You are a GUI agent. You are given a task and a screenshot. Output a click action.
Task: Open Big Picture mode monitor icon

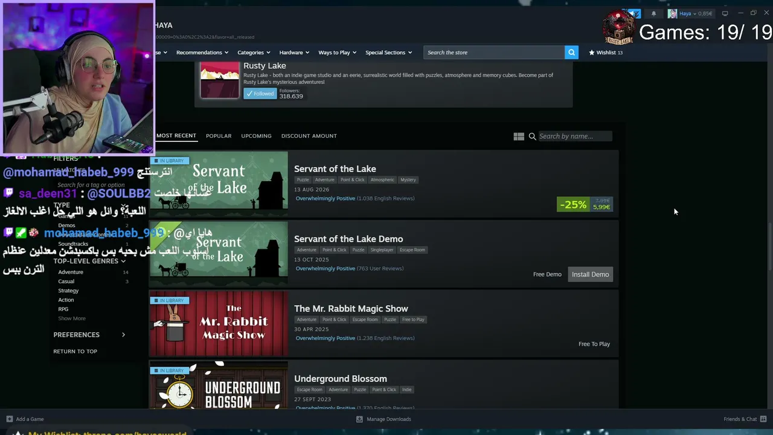pos(725,13)
